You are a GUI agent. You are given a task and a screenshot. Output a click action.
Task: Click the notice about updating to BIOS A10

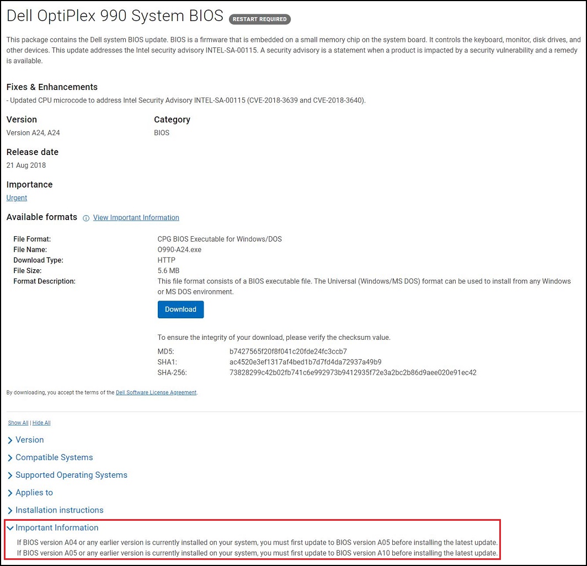click(x=257, y=553)
